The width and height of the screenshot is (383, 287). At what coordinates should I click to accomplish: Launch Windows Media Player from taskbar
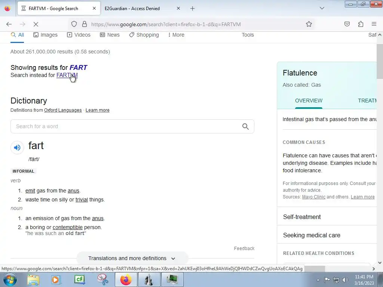coord(56,280)
